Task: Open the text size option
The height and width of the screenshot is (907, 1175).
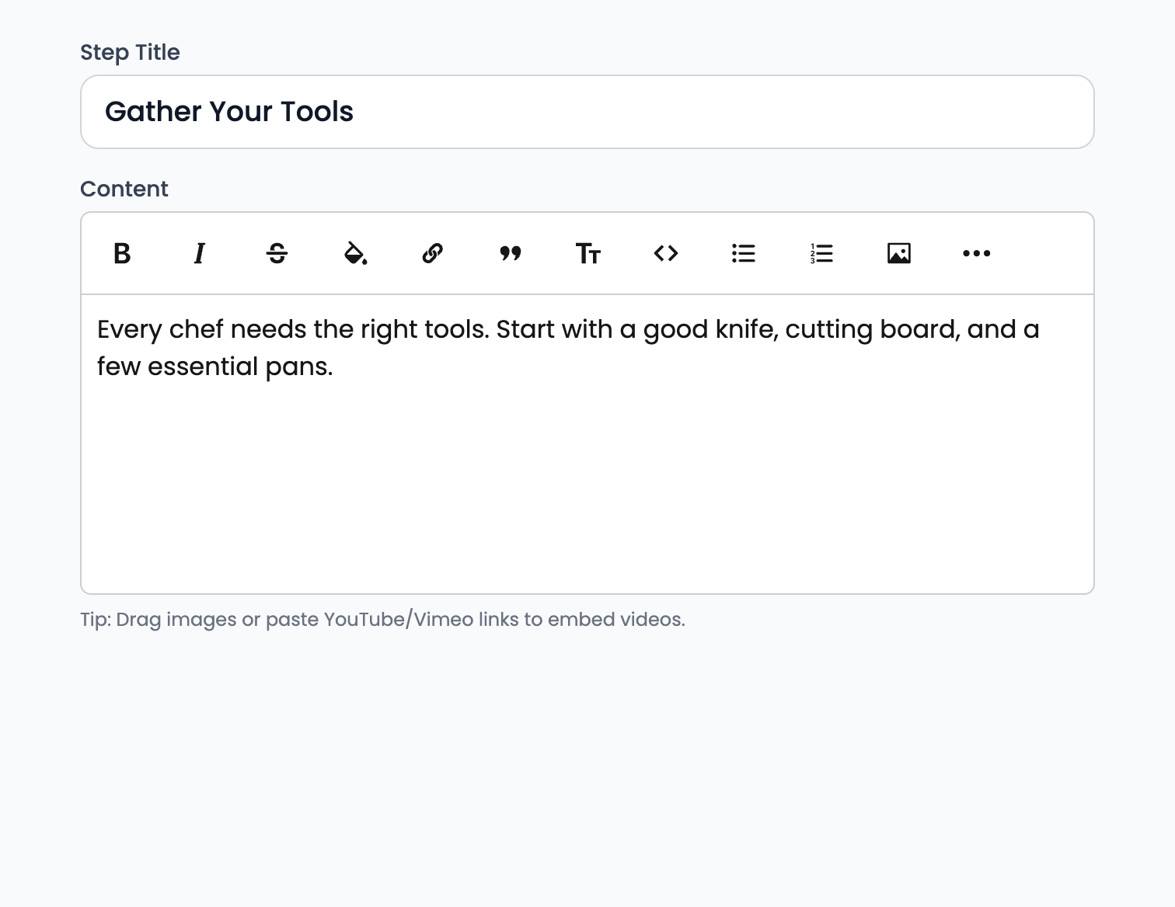Action: 587,253
